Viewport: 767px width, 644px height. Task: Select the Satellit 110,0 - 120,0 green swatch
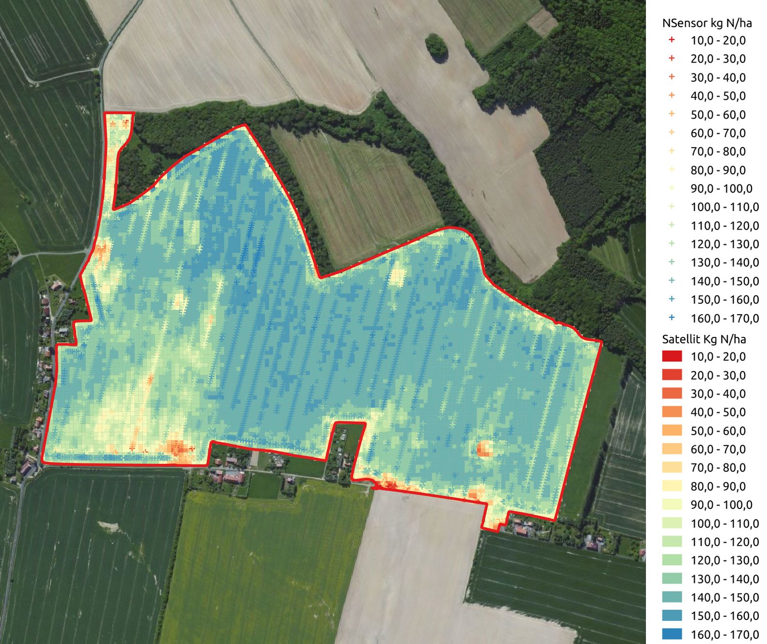click(672, 542)
